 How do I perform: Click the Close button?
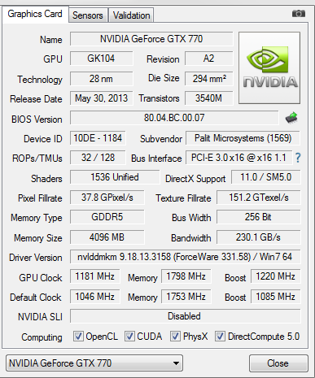[x=278, y=363]
